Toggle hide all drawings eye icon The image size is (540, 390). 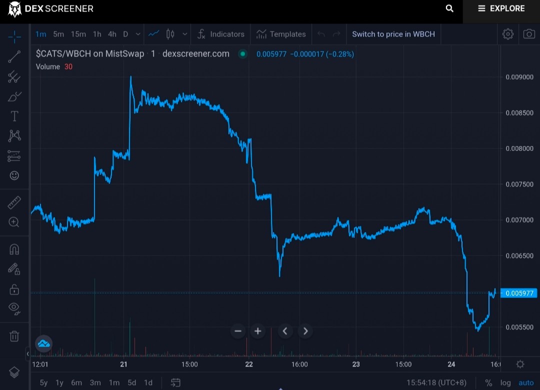[14, 308]
